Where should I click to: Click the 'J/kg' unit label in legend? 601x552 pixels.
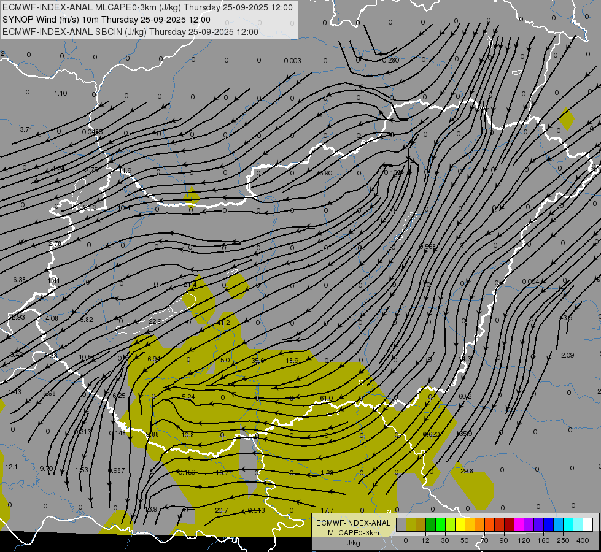[353, 543]
